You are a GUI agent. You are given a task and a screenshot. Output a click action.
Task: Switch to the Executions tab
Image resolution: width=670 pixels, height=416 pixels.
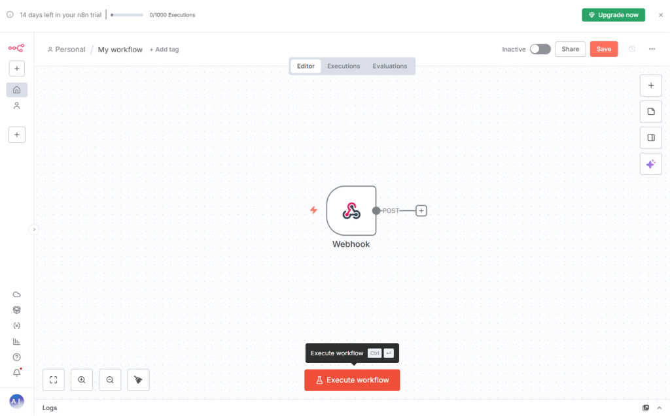(344, 66)
